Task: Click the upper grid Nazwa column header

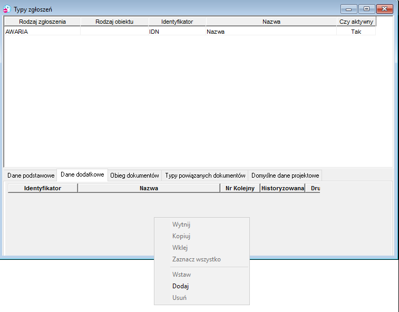Action: 271,22
